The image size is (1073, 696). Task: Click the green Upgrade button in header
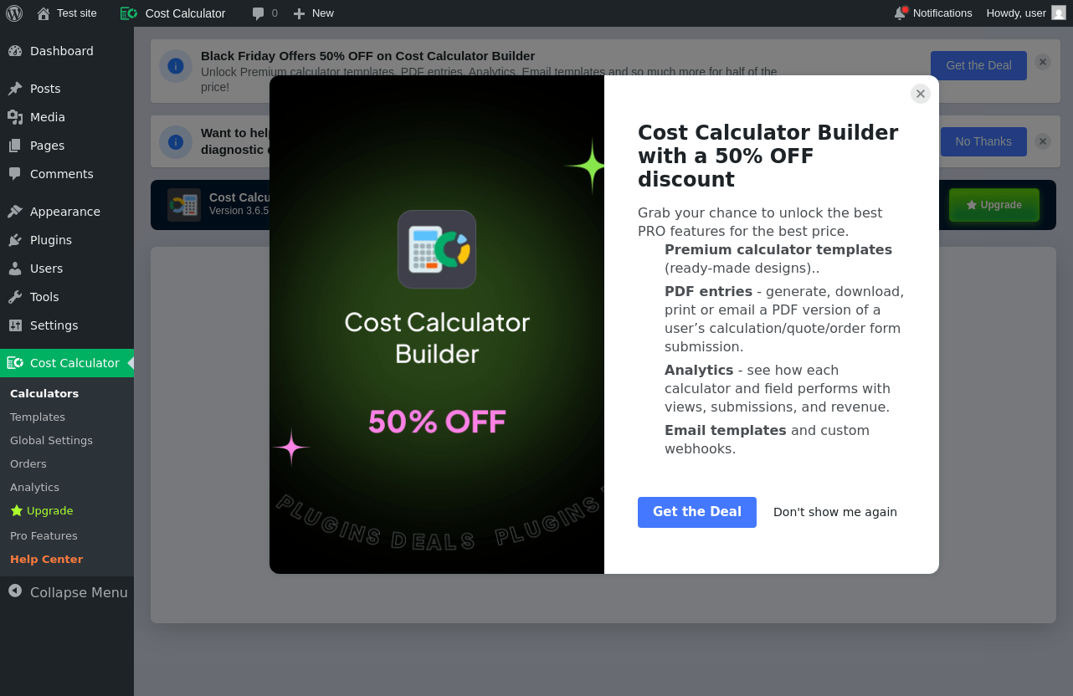pyautogui.click(x=994, y=205)
